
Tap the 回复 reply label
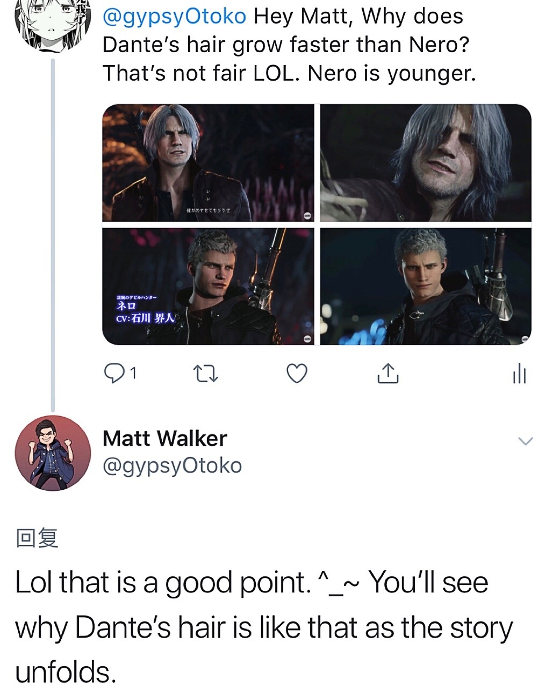[37, 538]
